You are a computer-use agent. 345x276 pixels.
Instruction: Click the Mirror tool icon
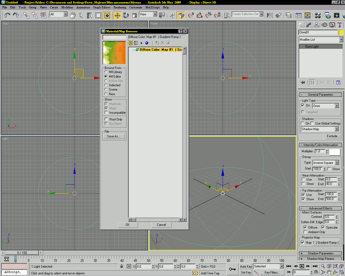[270, 16]
